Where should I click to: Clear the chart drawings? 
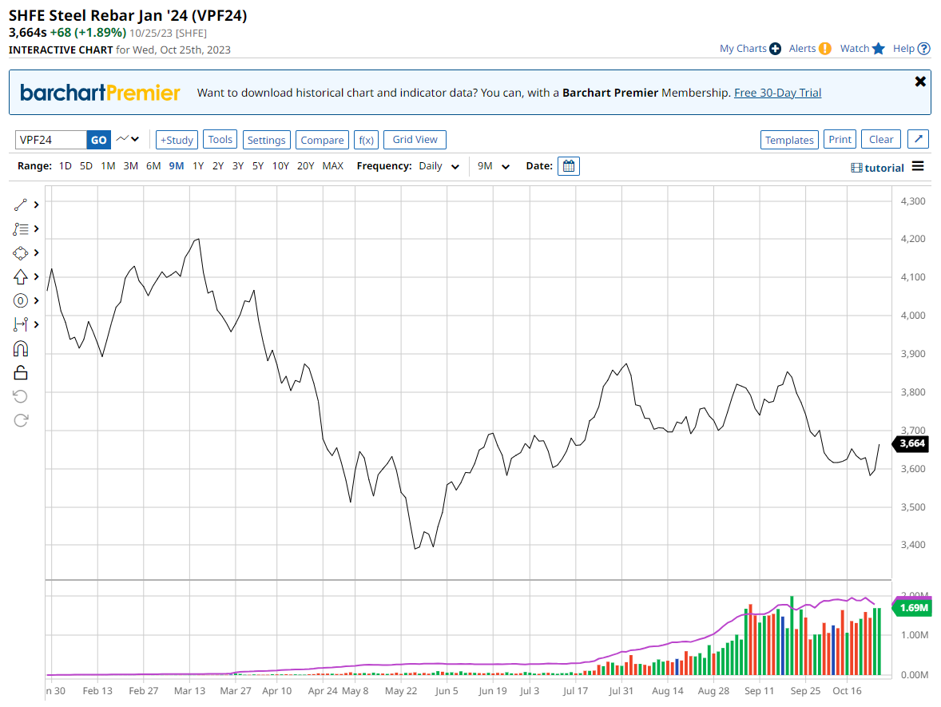(881, 139)
